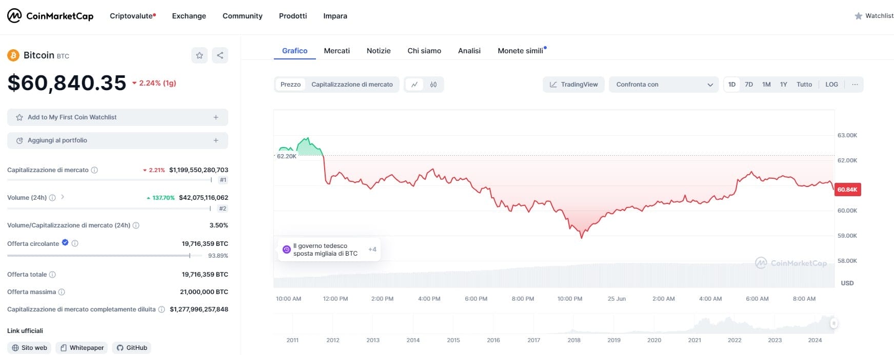Switch to the line chart view
Screen dimensions: 894x355
[414, 85]
